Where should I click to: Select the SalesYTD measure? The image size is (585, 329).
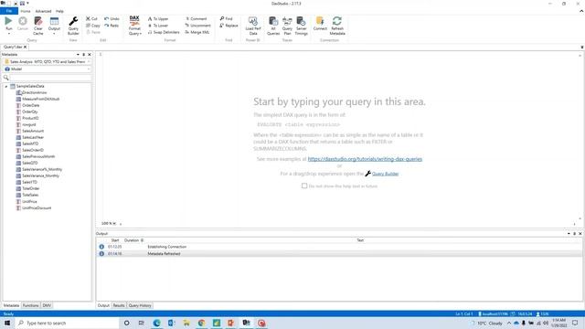(30, 182)
